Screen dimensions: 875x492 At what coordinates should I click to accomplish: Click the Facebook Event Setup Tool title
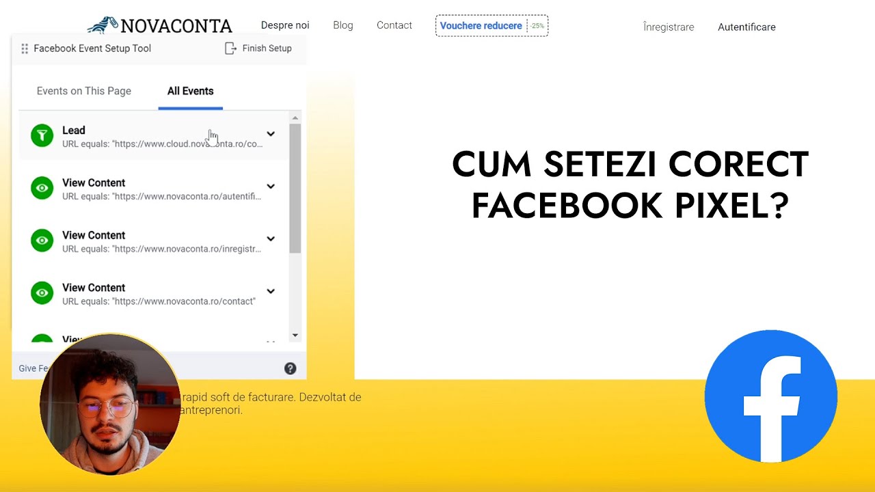coord(92,49)
